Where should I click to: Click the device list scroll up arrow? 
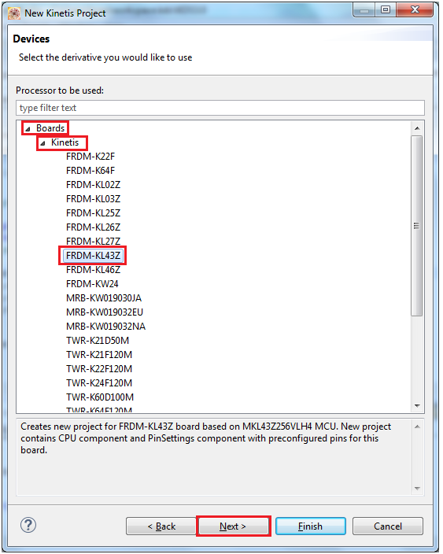[417, 128]
